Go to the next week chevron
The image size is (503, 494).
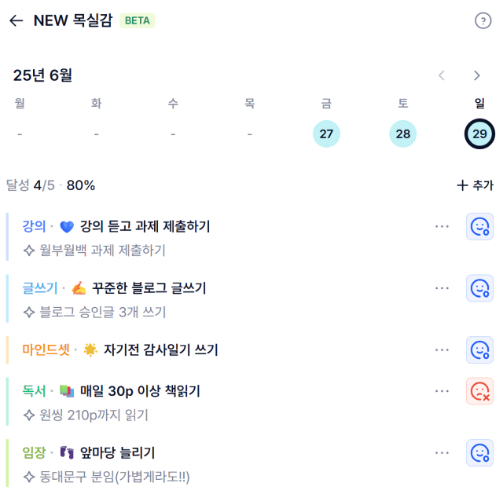pos(477,75)
